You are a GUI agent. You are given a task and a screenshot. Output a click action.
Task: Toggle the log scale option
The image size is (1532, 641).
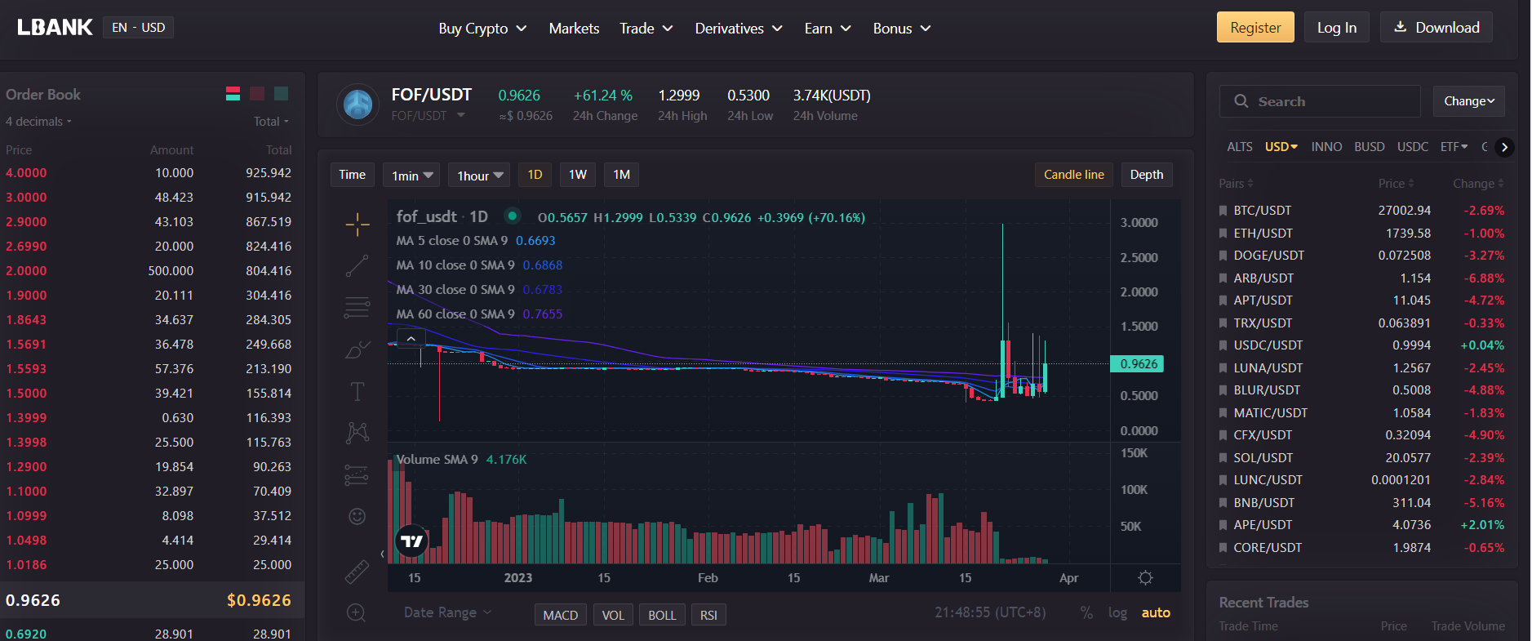[1117, 613]
